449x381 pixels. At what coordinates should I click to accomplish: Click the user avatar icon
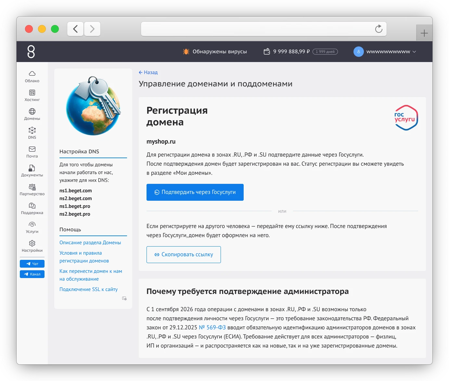tap(359, 52)
